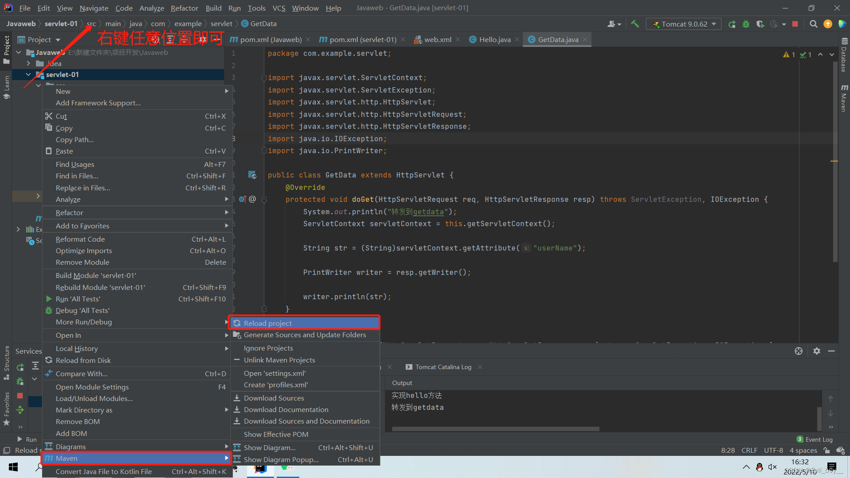The image size is (850, 478).
Task: Open the Tomcat 9.0.62 run configuration dropdown
Action: point(684,24)
